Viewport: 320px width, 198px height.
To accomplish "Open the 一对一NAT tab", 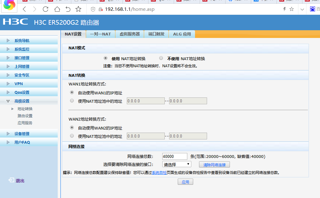I will [100, 34].
